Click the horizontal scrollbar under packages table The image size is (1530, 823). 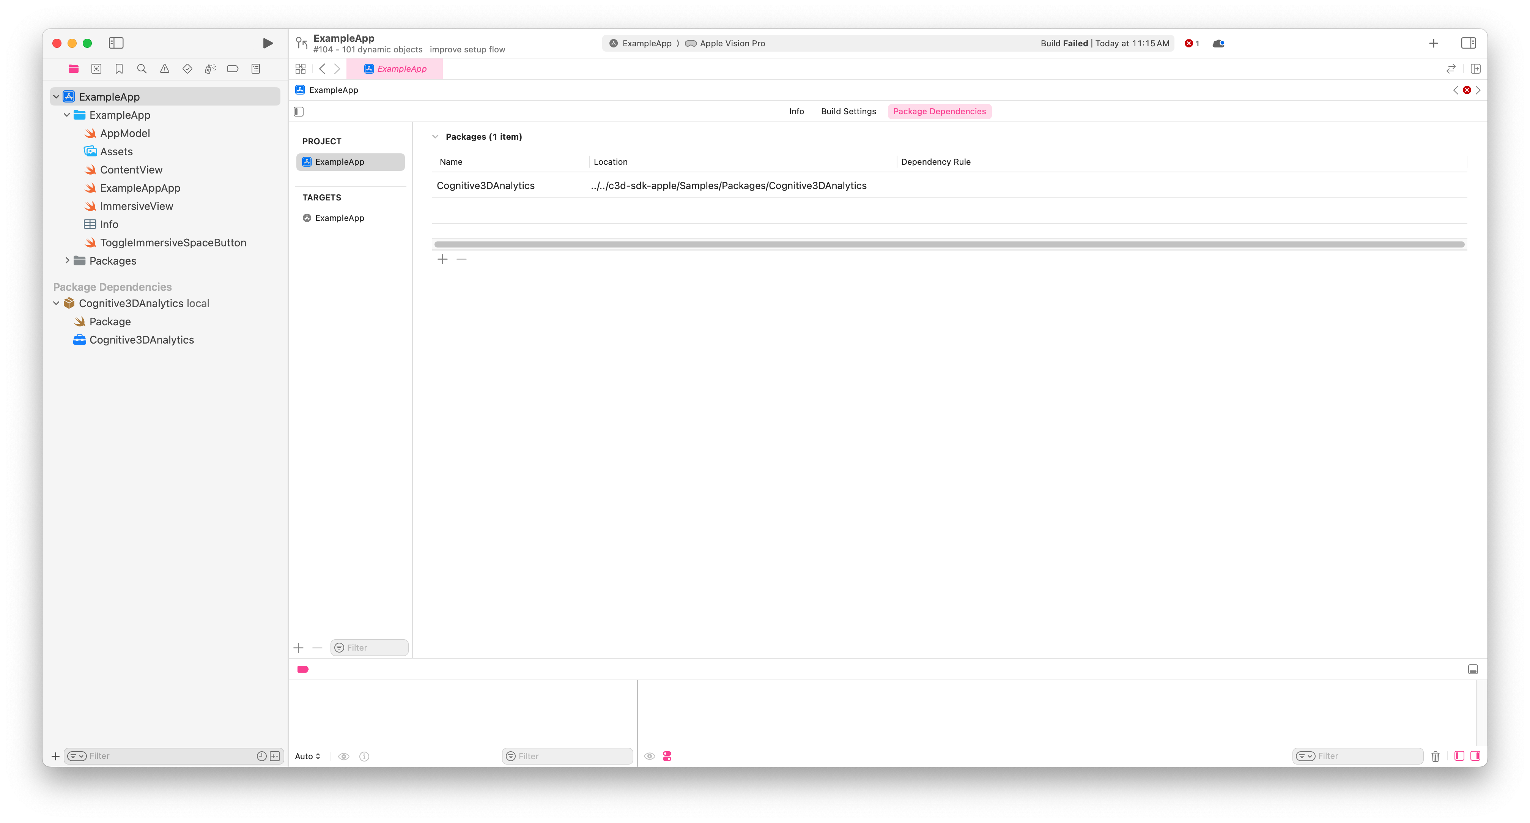pyautogui.click(x=949, y=244)
